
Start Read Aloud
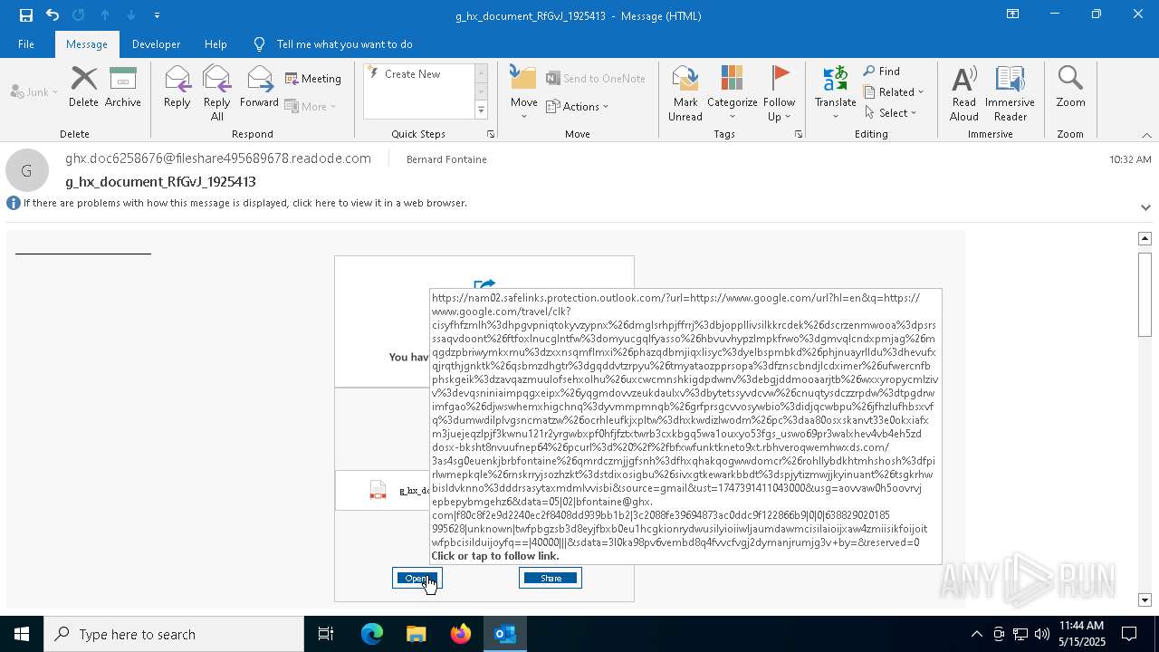pyautogui.click(x=964, y=93)
